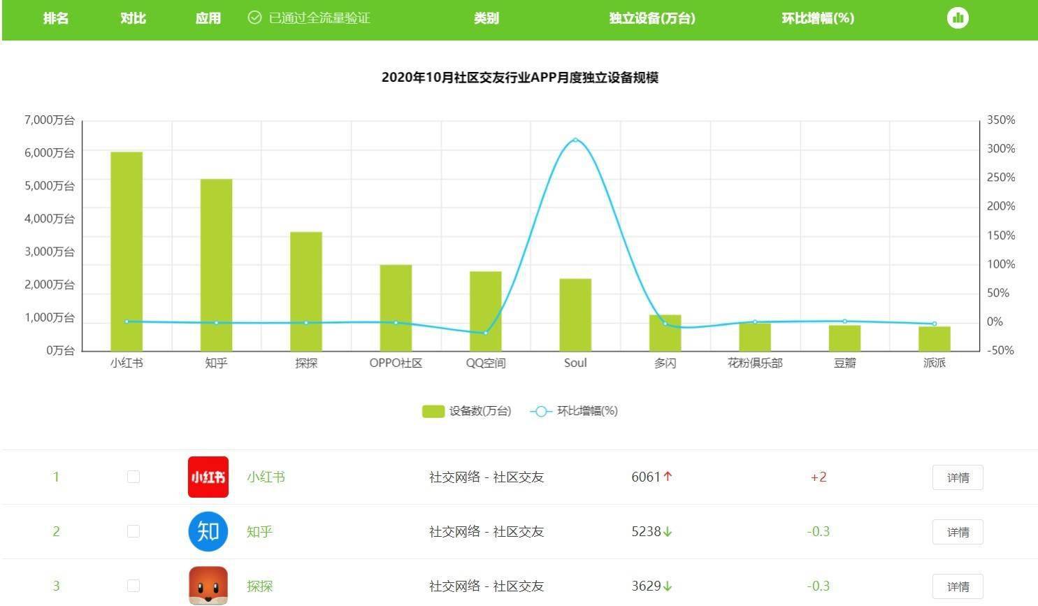Open 详情 button for 小红书
Image resolution: width=1038 pixels, height=606 pixels.
point(958,477)
